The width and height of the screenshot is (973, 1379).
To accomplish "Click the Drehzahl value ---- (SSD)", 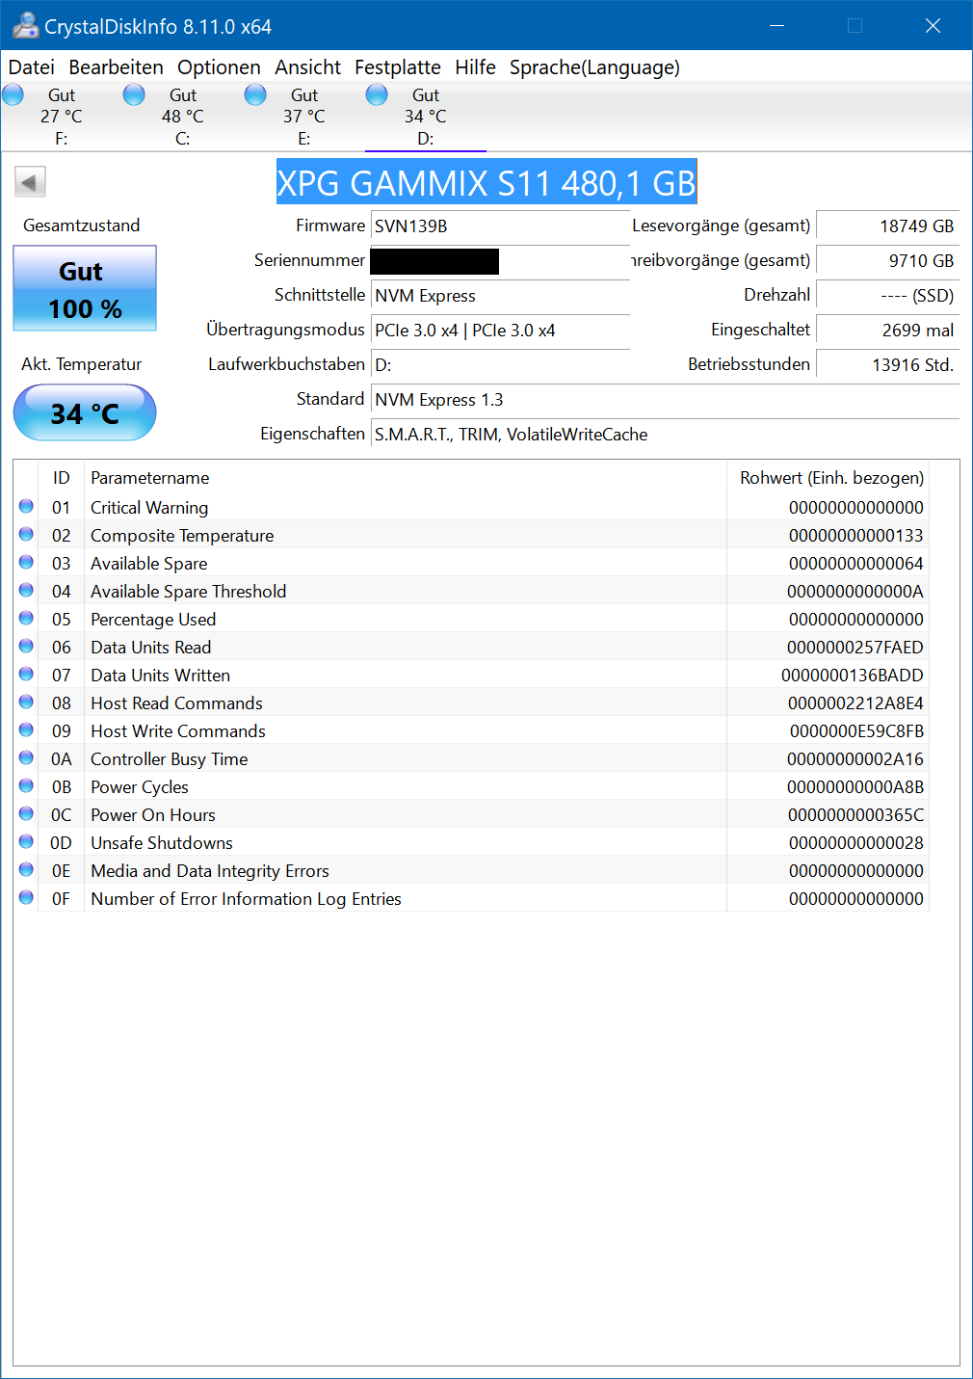I will point(887,296).
